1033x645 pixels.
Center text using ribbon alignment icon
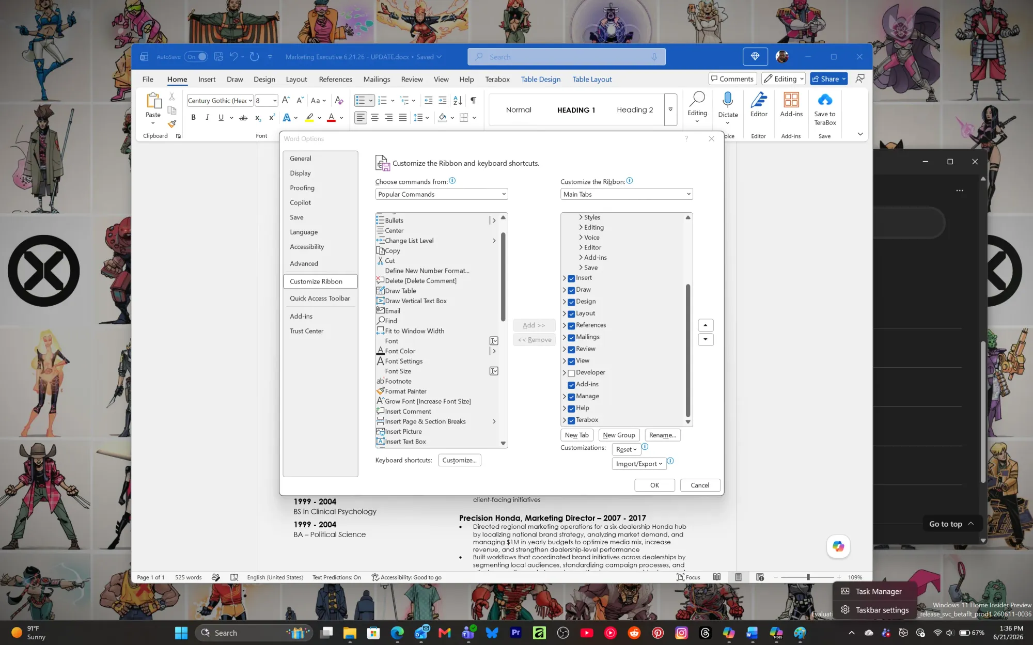pyautogui.click(x=375, y=118)
